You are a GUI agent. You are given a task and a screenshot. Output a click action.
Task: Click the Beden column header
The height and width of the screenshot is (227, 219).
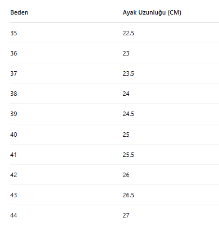pos(19,12)
